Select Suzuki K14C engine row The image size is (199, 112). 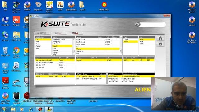pyautogui.click(x=99, y=60)
